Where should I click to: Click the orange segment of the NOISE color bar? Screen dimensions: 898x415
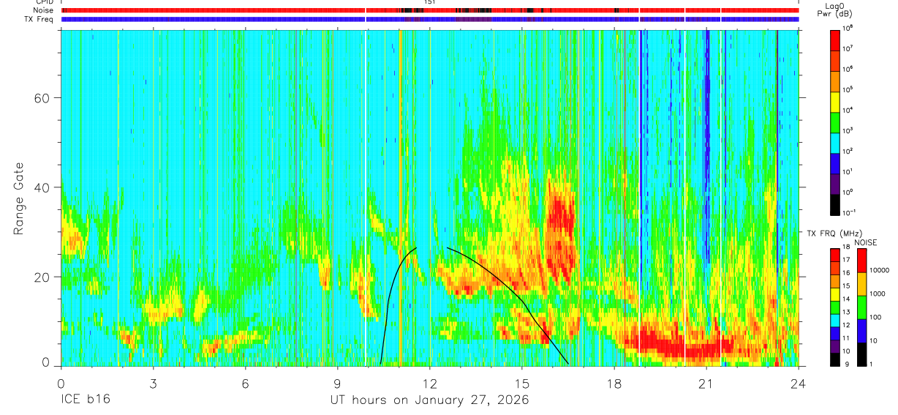[x=862, y=283]
